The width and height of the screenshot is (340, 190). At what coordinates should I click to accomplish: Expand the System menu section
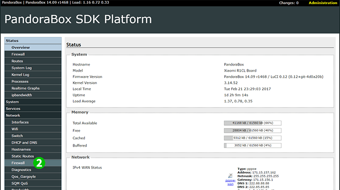pos(12,102)
